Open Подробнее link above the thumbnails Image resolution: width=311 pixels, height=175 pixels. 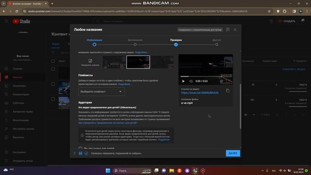[141, 52]
